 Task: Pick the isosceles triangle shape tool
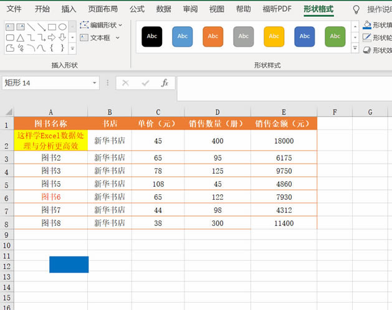click(21, 38)
